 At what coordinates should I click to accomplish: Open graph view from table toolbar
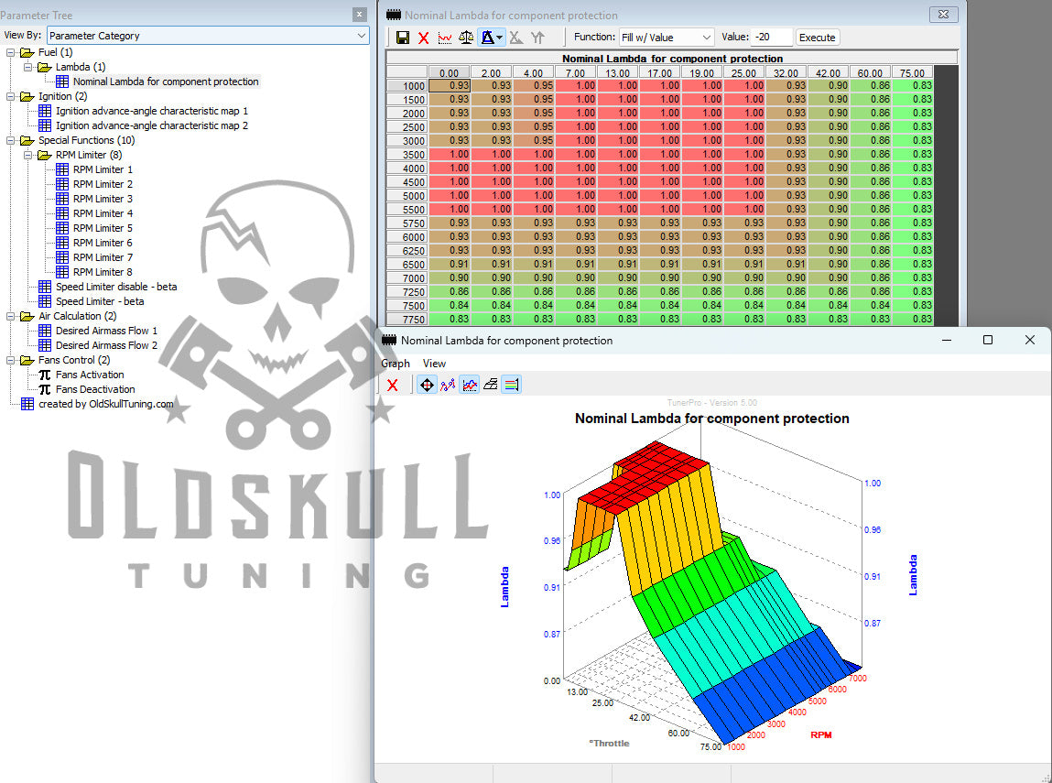pos(445,38)
